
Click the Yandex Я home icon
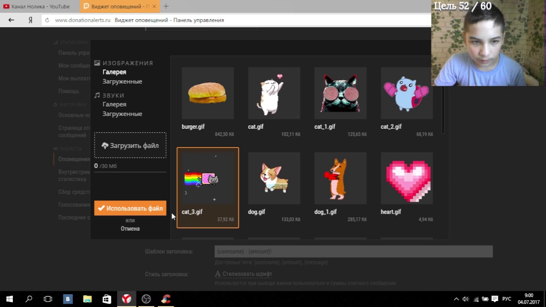coord(30,20)
